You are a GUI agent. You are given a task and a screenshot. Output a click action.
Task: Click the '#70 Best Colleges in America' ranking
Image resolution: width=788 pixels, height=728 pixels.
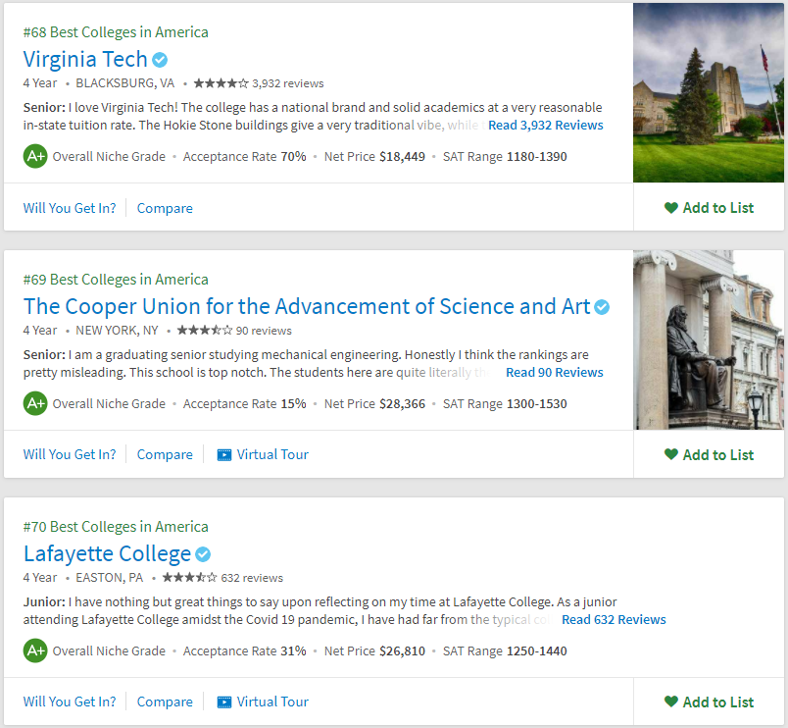(x=116, y=527)
